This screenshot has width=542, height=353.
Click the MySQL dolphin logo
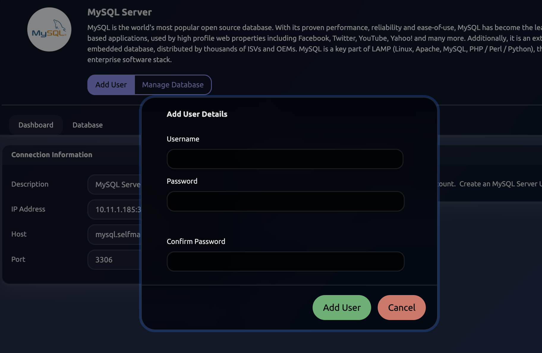[49, 29]
